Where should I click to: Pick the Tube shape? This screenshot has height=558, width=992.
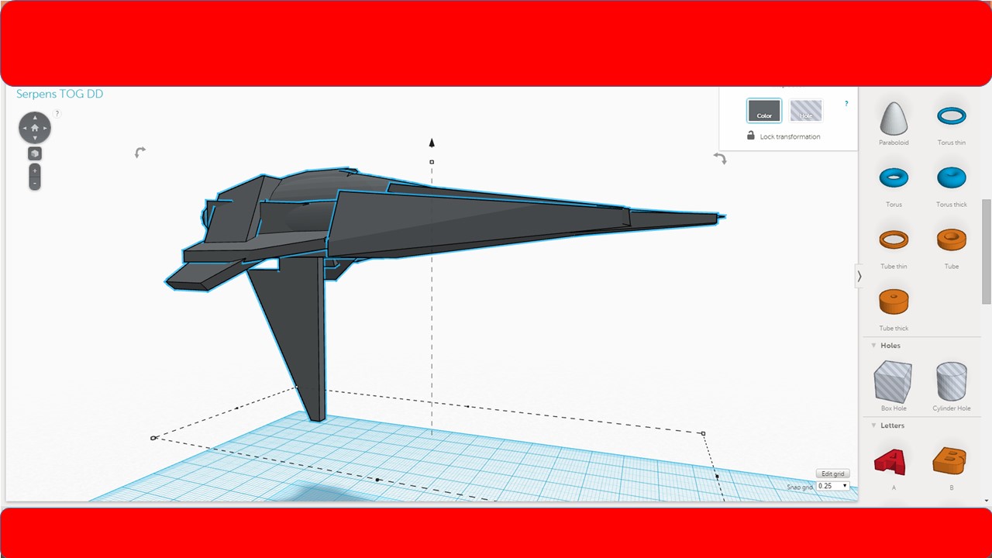click(952, 239)
